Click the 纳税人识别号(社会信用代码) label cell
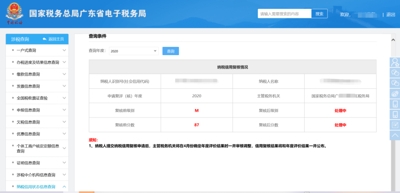 click(125, 81)
